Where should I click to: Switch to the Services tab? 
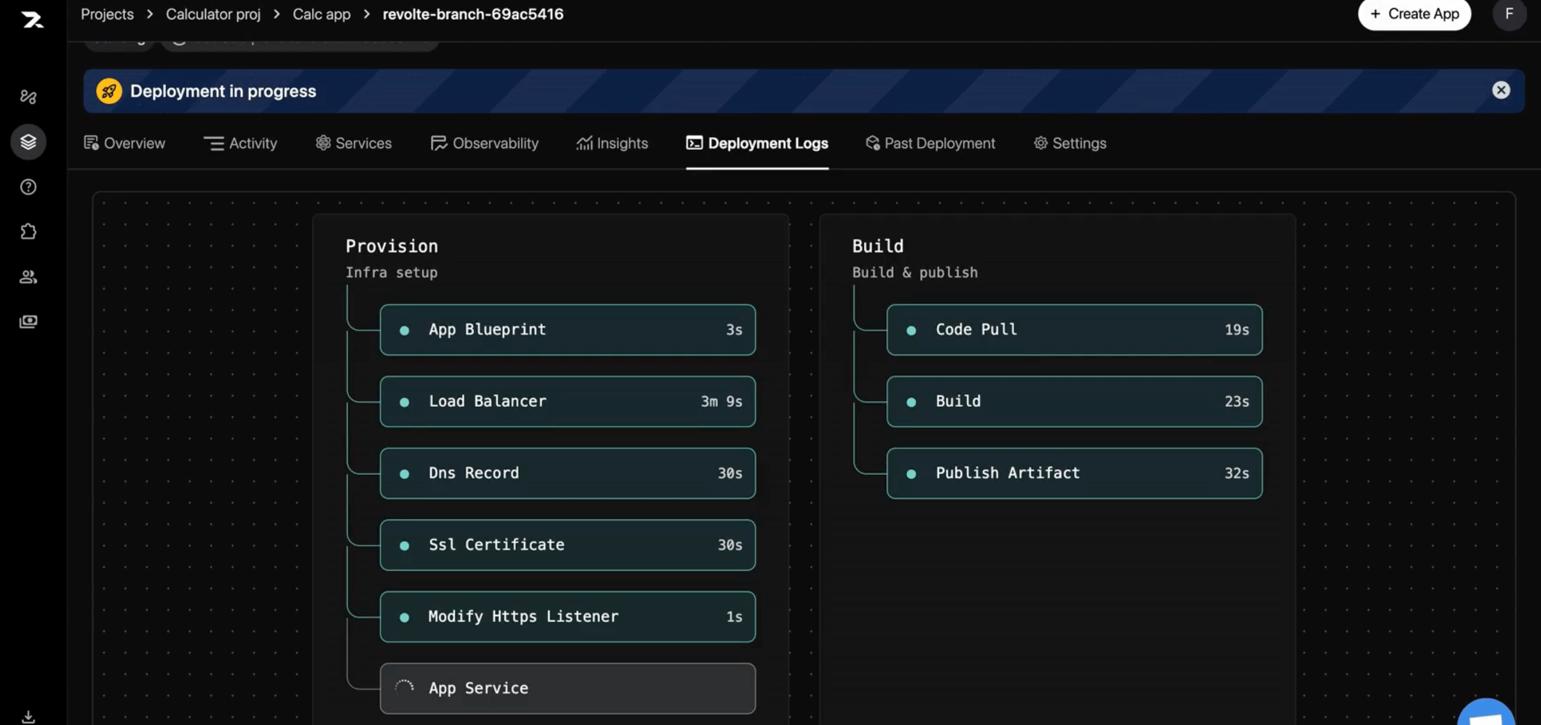coord(354,143)
